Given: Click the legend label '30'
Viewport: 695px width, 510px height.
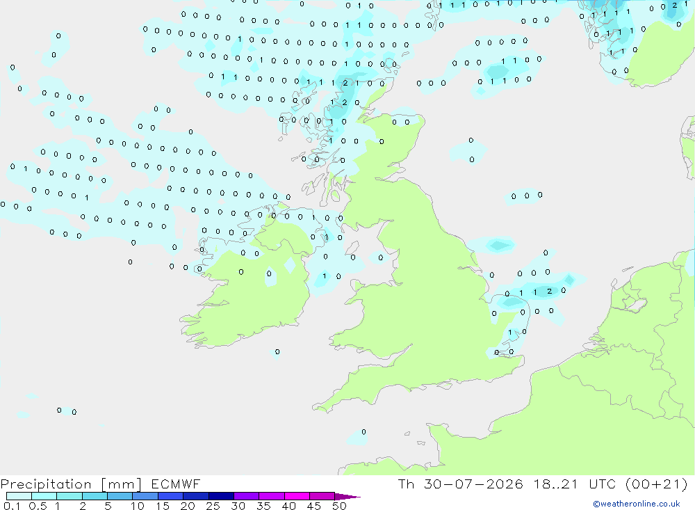Looking at the screenshot, I should [x=238, y=506].
